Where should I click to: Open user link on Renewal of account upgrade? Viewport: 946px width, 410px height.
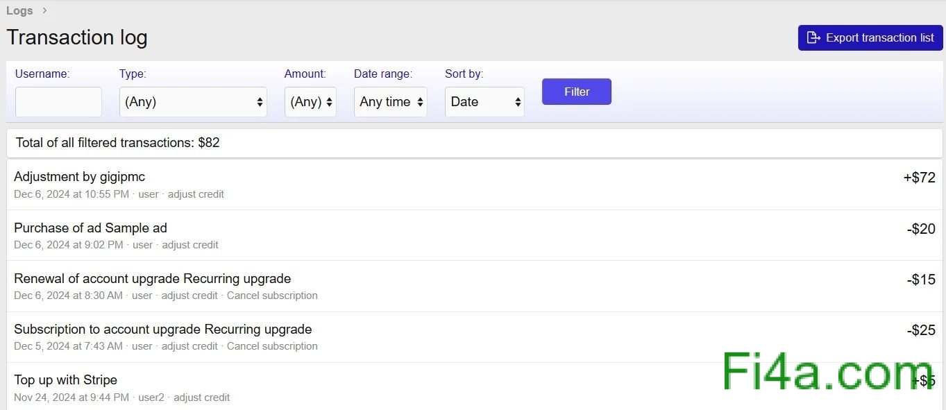click(x=142, y=296)
